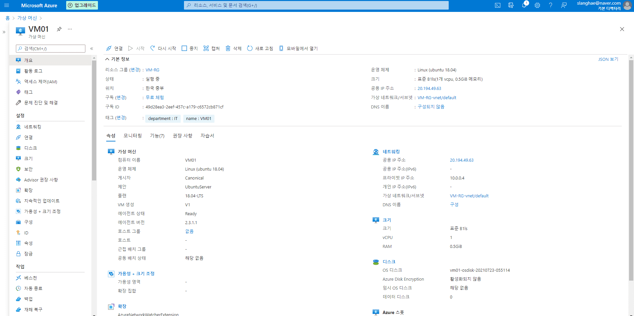Collapse the left resource menu

coord(92,49)
